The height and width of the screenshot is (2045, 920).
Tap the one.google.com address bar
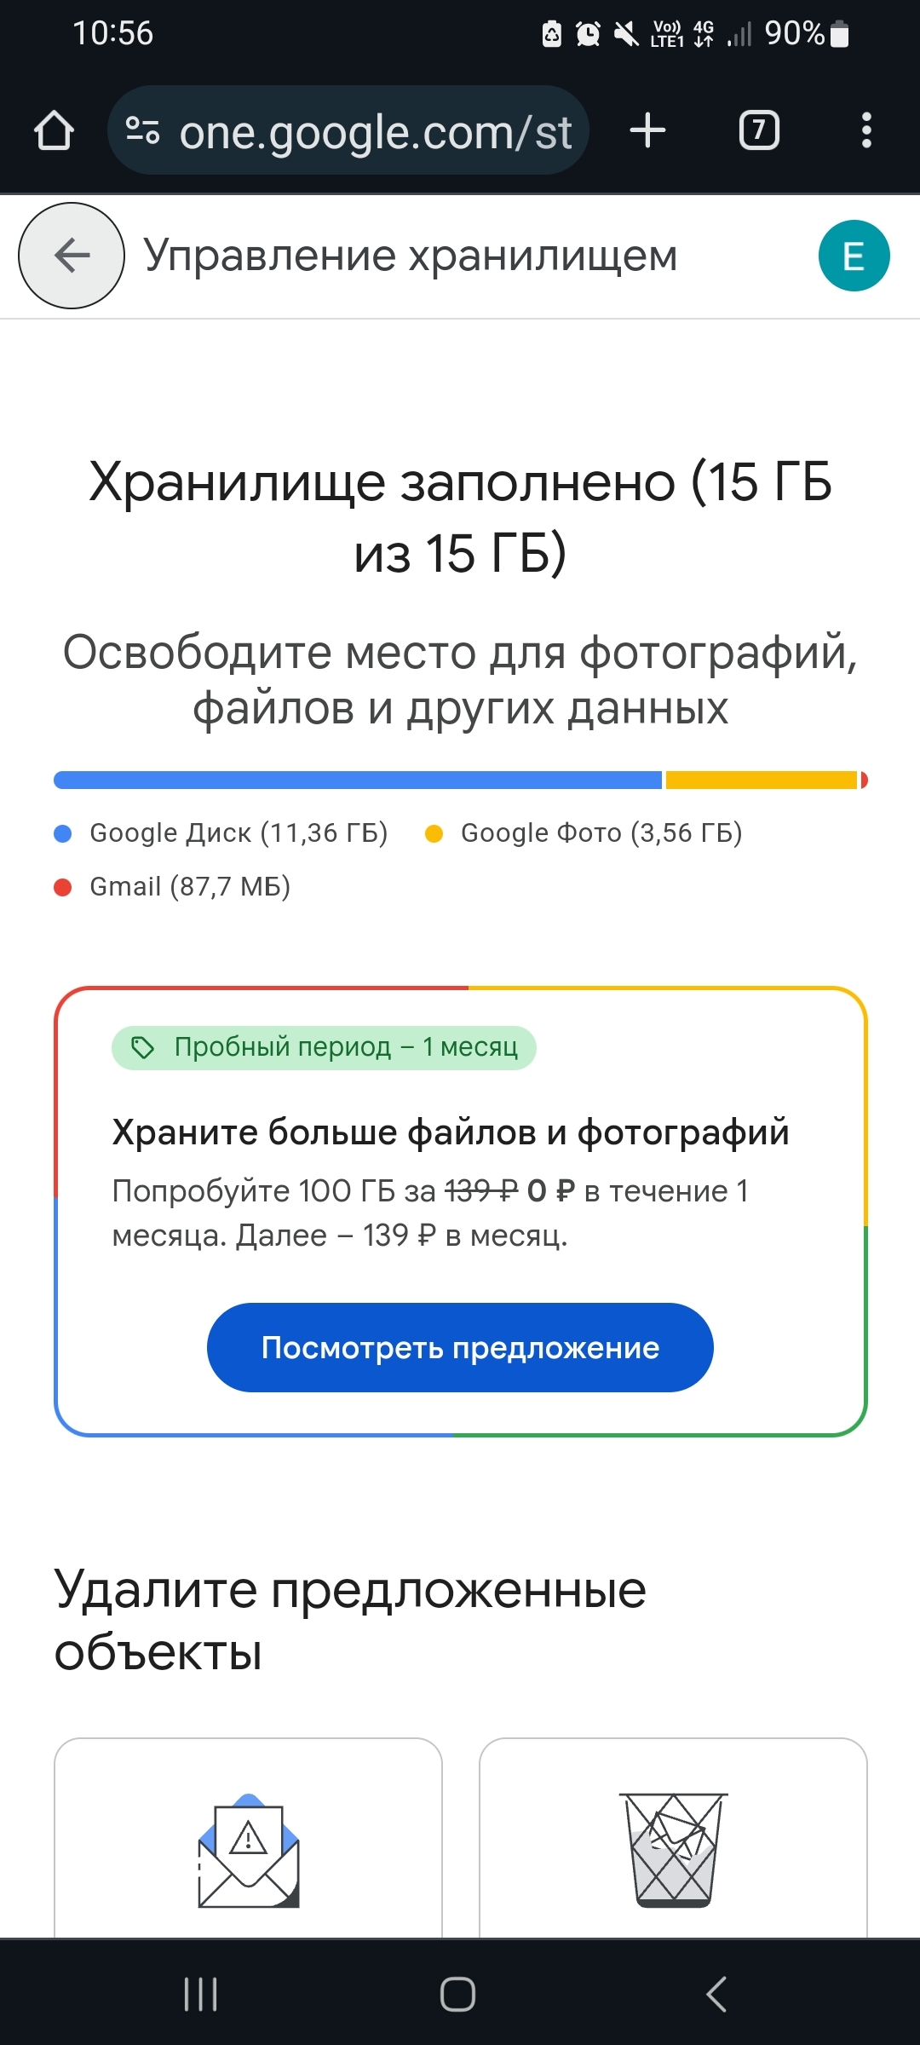click(x=375, y=132)
